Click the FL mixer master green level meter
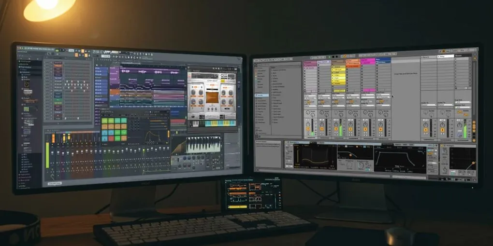 click(x=47, y=155)
